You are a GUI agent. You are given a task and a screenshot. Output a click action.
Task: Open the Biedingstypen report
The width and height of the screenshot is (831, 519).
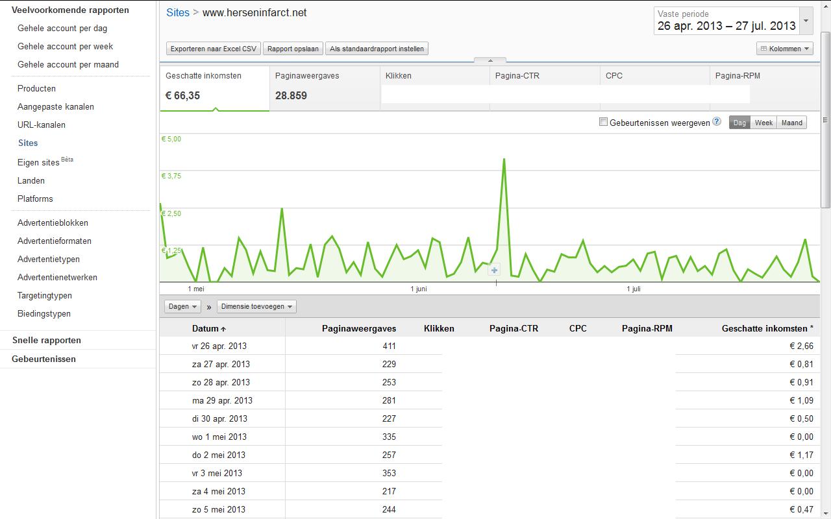[44, 313]
